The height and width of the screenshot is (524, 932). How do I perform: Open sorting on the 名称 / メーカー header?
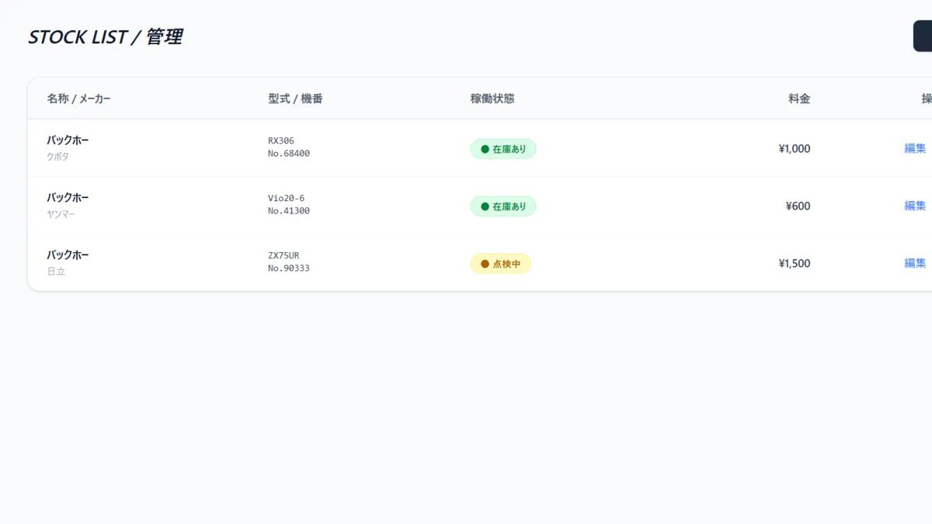[78, 99]
